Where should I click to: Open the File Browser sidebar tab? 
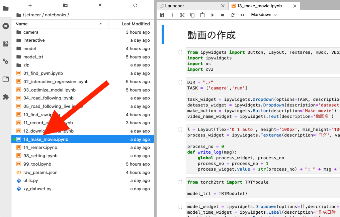coord(6,8)
